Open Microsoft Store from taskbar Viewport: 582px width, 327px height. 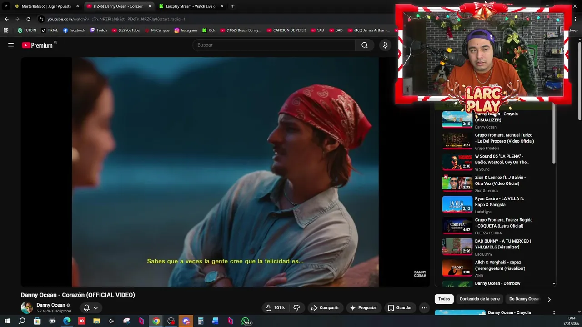(37, 321)
